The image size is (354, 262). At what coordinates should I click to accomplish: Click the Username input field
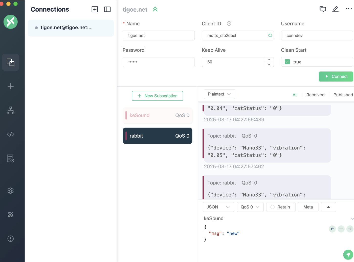point(317,36)
